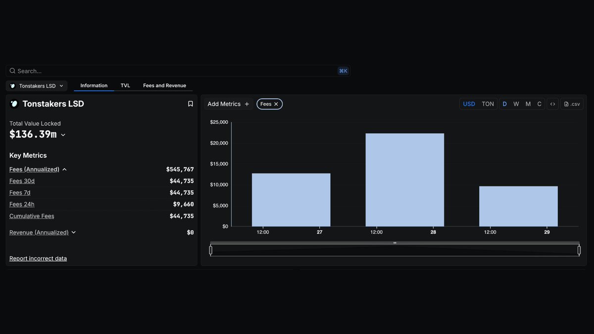594x334 pixels.
Task: Click the right range slider handle
Action: (x=579, y=250)
